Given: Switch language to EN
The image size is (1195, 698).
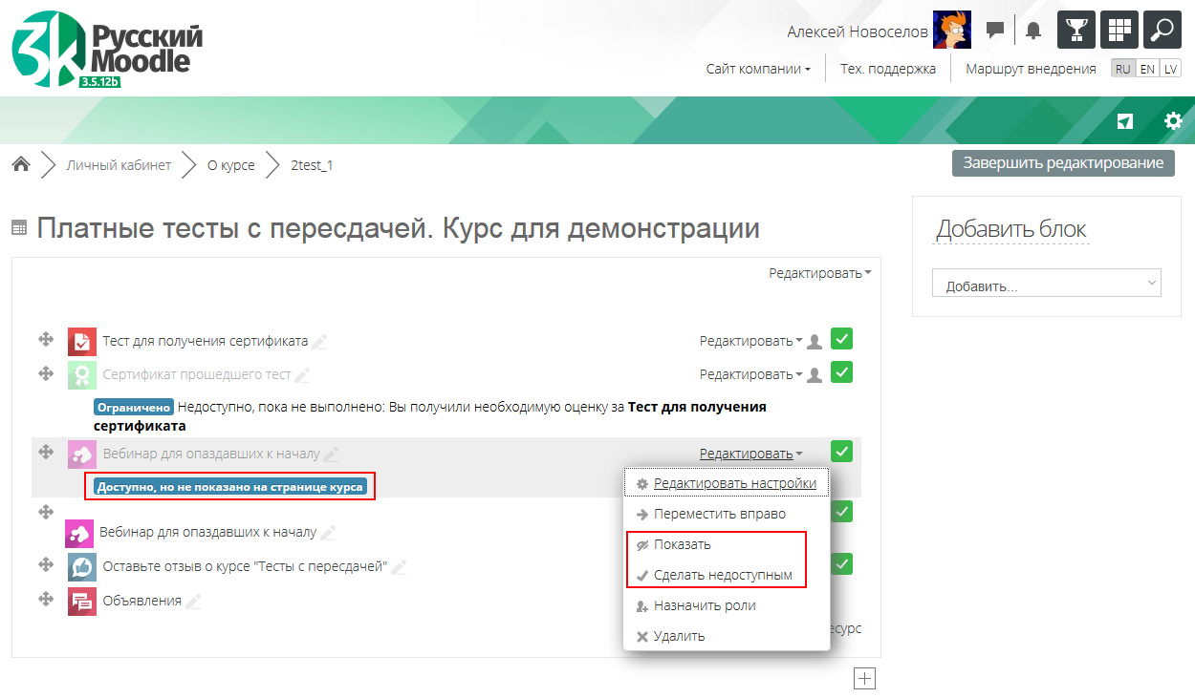Looking at the screenshot, I should 1147,69.
